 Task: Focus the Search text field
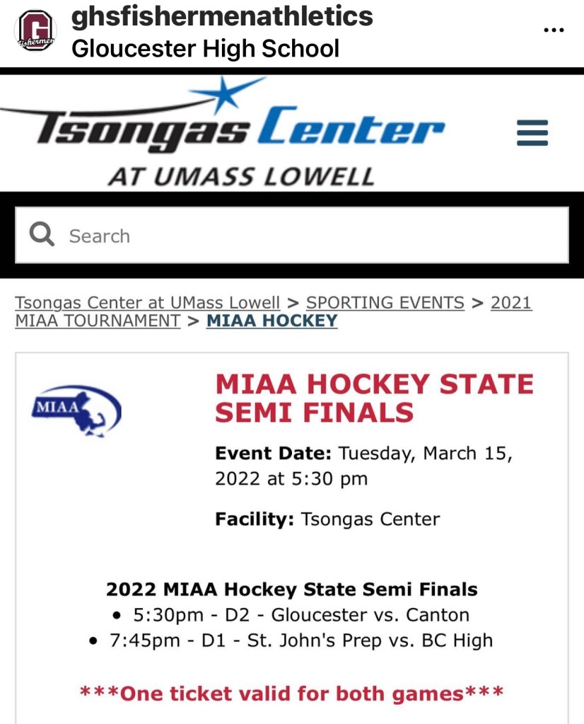click(x=311, y=236)
